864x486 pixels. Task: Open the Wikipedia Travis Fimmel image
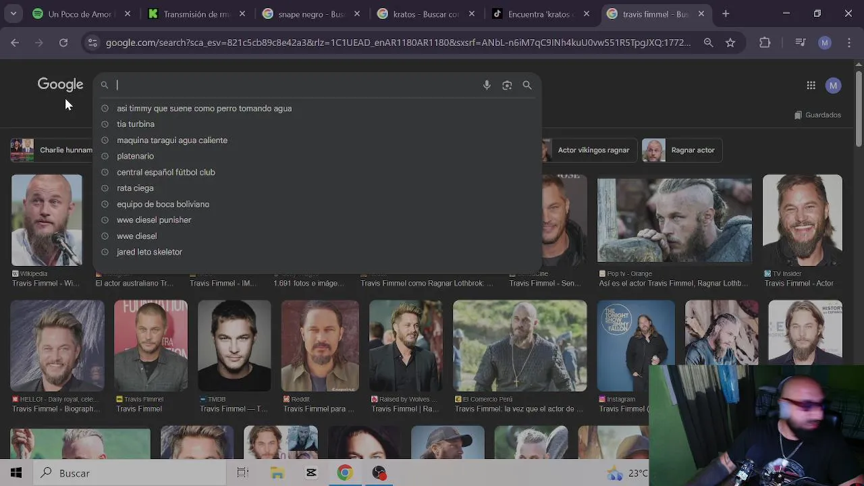coord(47,220)
